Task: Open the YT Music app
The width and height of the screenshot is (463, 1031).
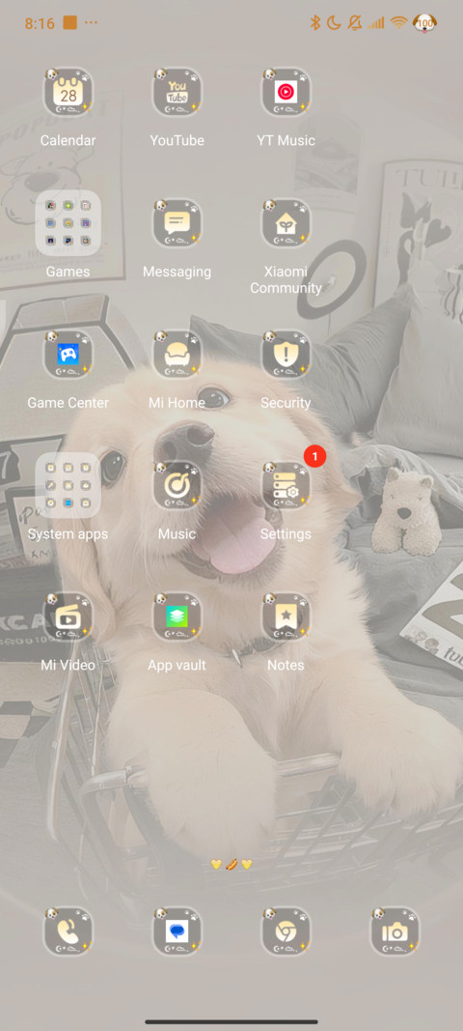Action: click(286, 92)
